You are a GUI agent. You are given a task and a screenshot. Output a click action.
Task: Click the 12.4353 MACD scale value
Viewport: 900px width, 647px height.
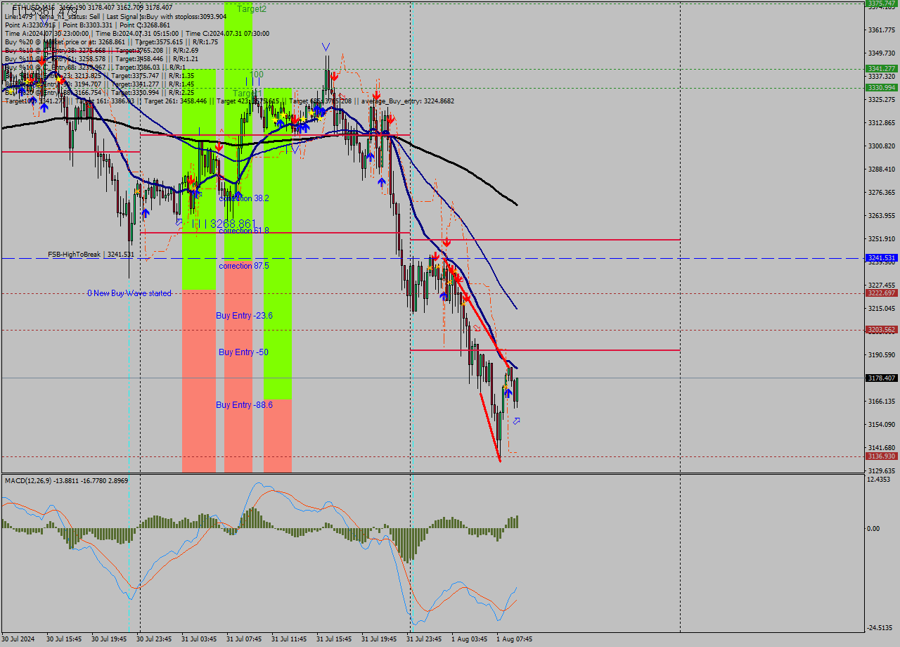point(879,480)
